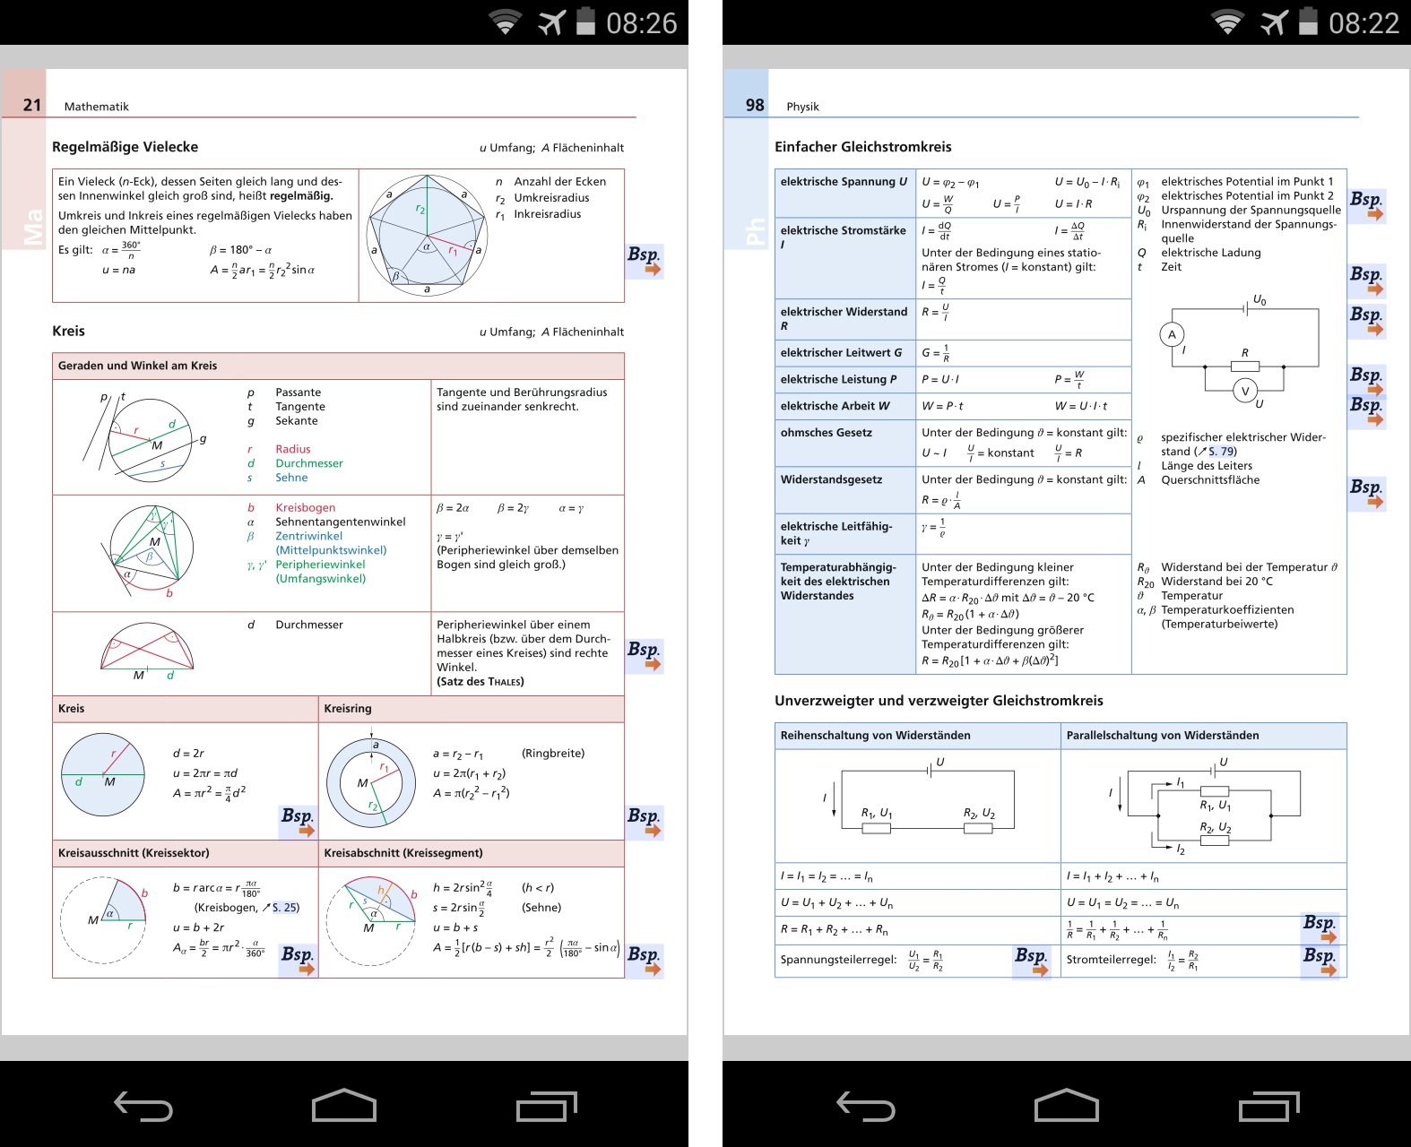Open Bsp. example for elektrische Spannung
1411x1147 pixels.
point(1366,205)
